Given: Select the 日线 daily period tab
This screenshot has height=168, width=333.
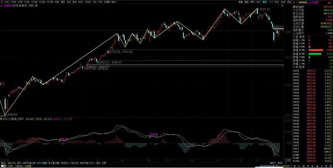Looking at the screenshot, I should [57, 2].
